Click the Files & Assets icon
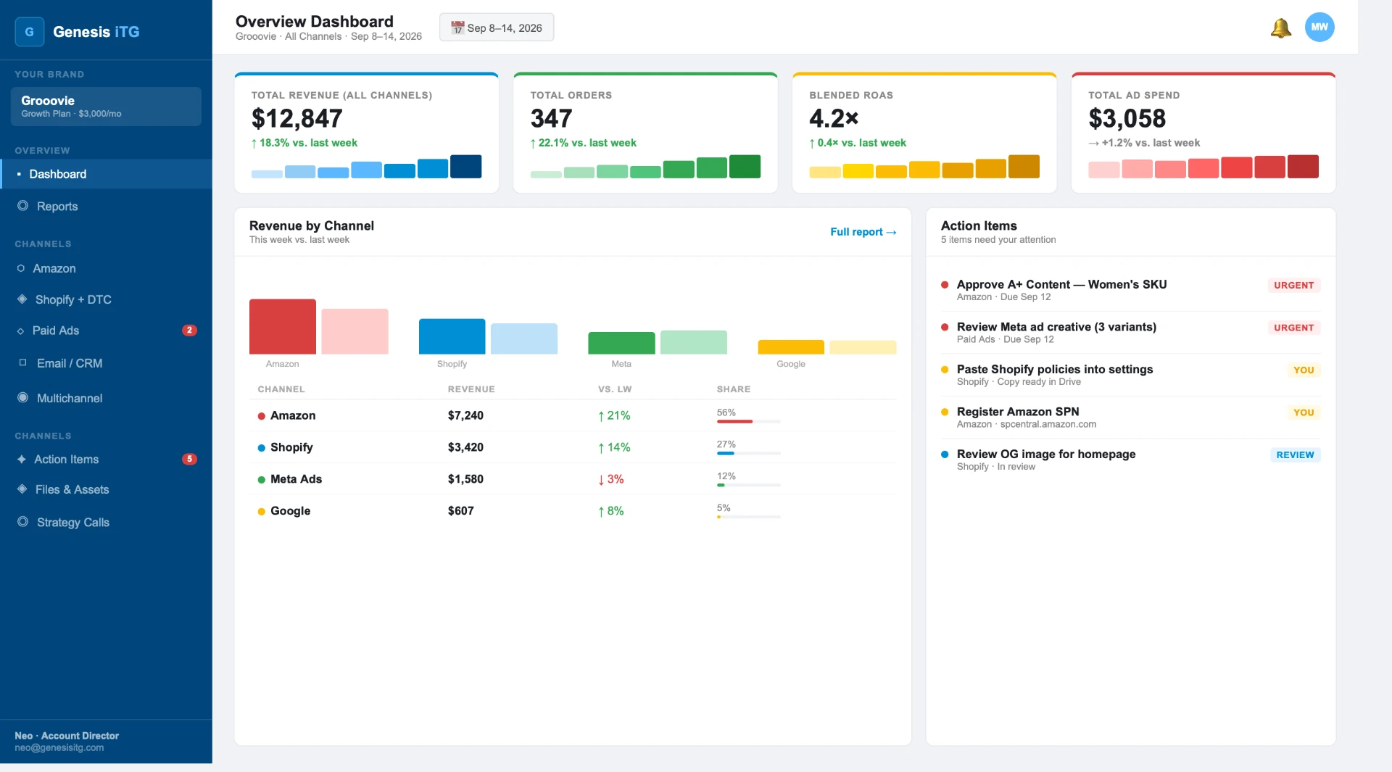Screen dimensions: 1392x772 tap(22, 489)
